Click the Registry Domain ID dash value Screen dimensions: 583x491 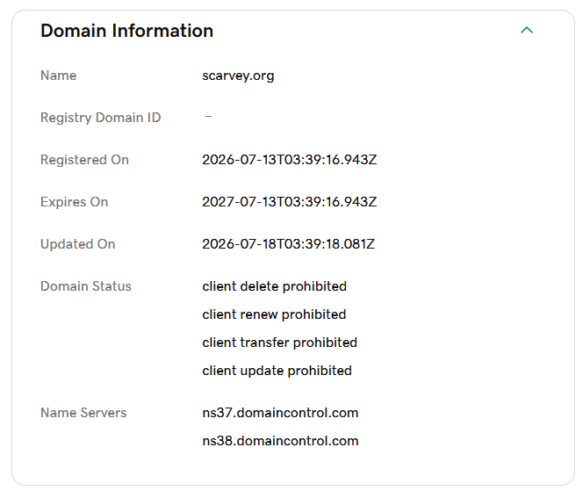pyautogui.click(x=208, y=117)
